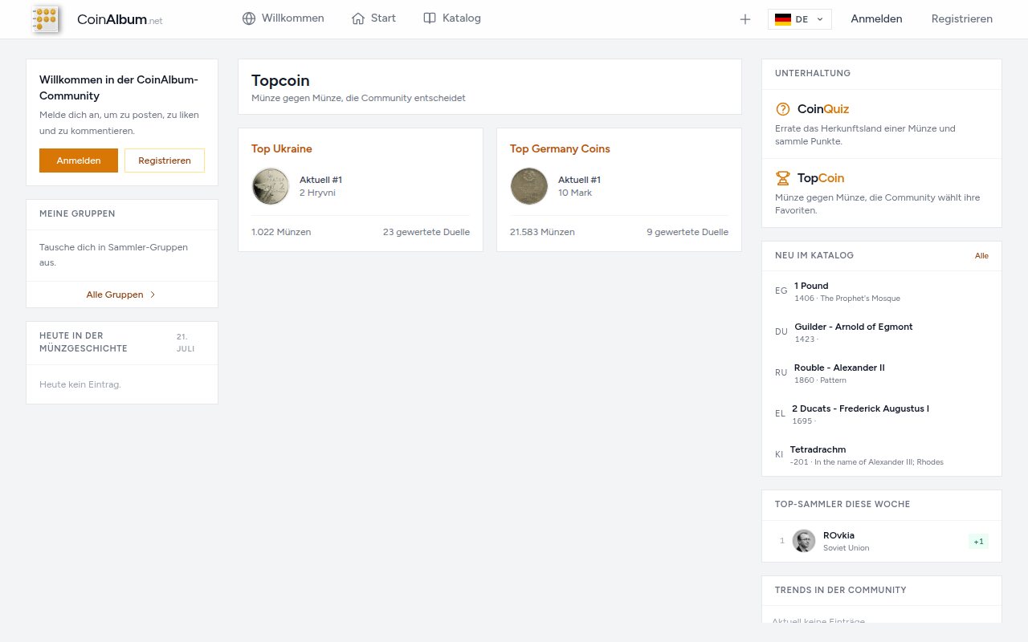
Task: Click the 2 Hryvni coin label
Action: pos(317,193)
